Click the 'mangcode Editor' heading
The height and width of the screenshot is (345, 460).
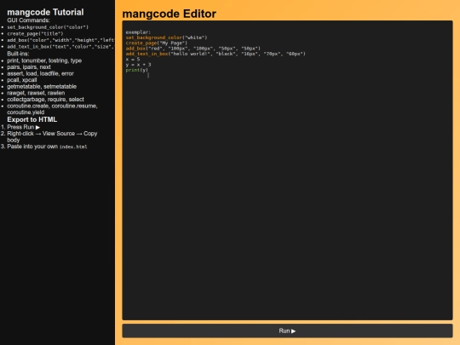coord(169,14)
